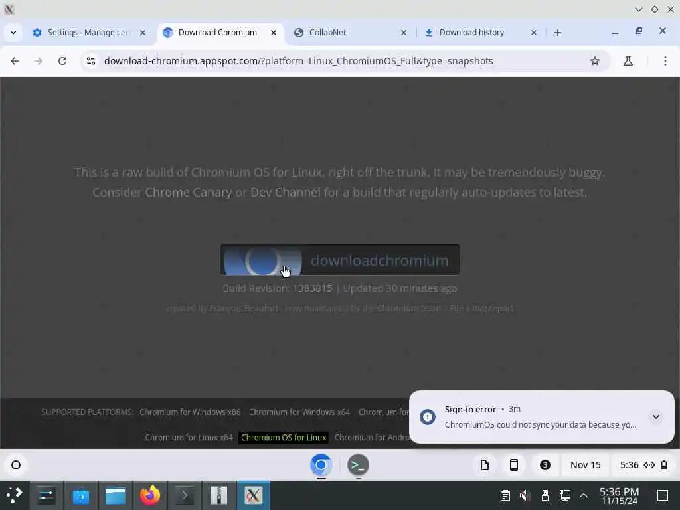
Task: Open the file manager folder in taskbar
Action: point(116,495)
